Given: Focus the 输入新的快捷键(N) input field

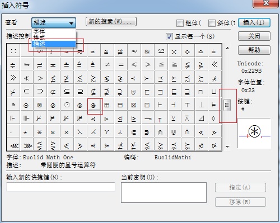Looking at the screenshot, I should 61,187.
